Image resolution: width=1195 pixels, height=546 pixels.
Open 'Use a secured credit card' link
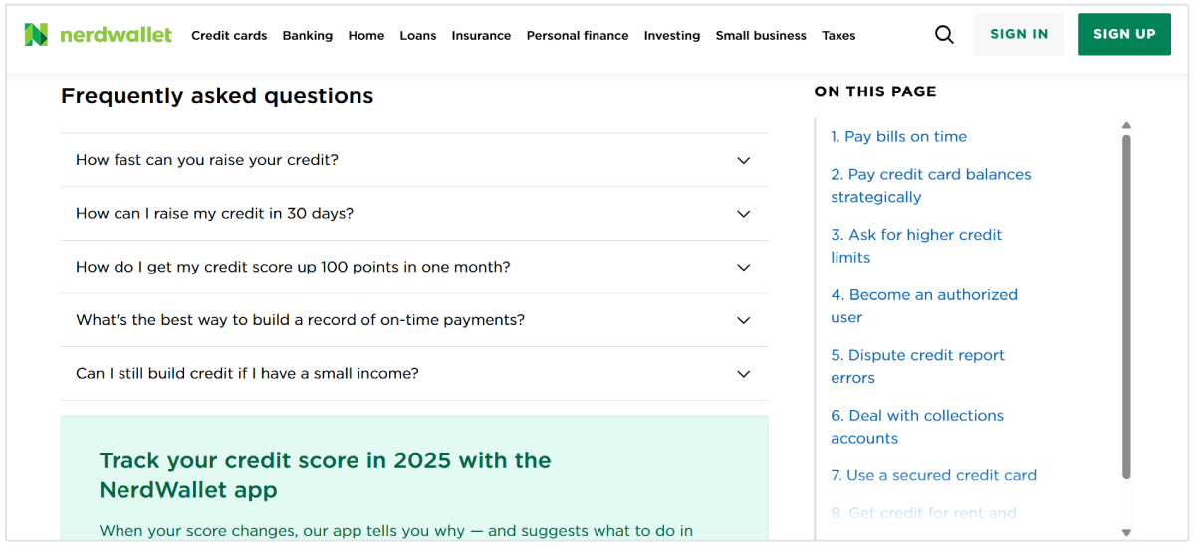tap(933, 475)
